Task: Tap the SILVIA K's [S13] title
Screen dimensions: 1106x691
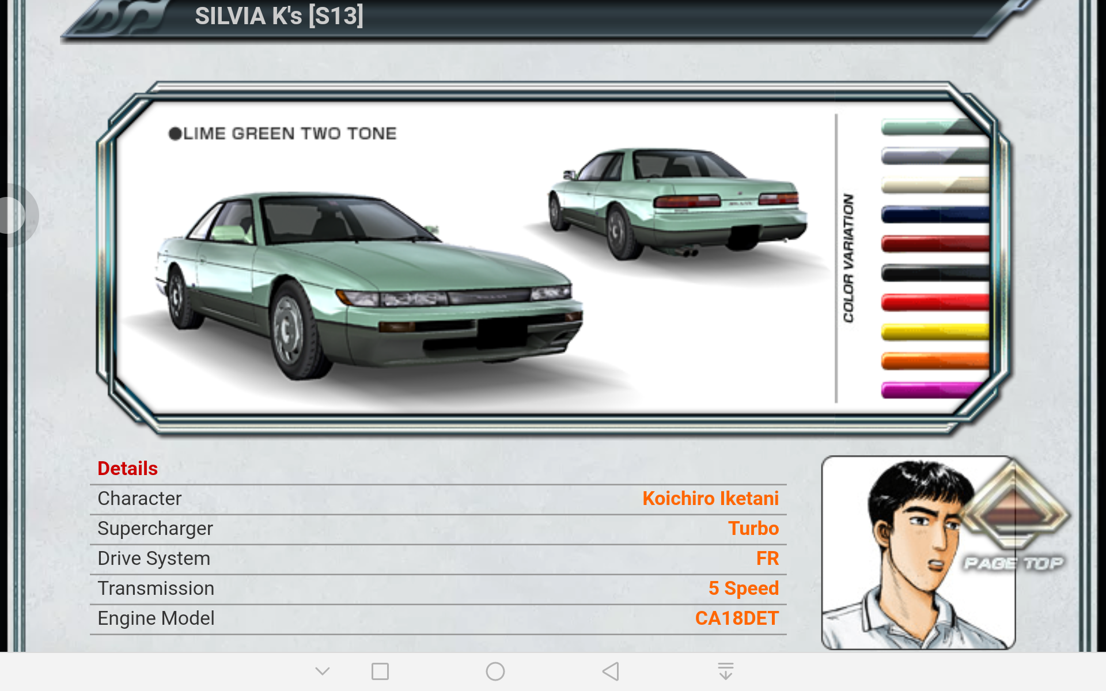Action: (279, 16)
